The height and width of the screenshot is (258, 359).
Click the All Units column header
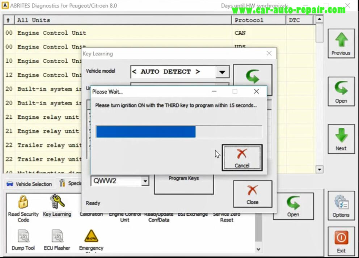pos(123,20)
